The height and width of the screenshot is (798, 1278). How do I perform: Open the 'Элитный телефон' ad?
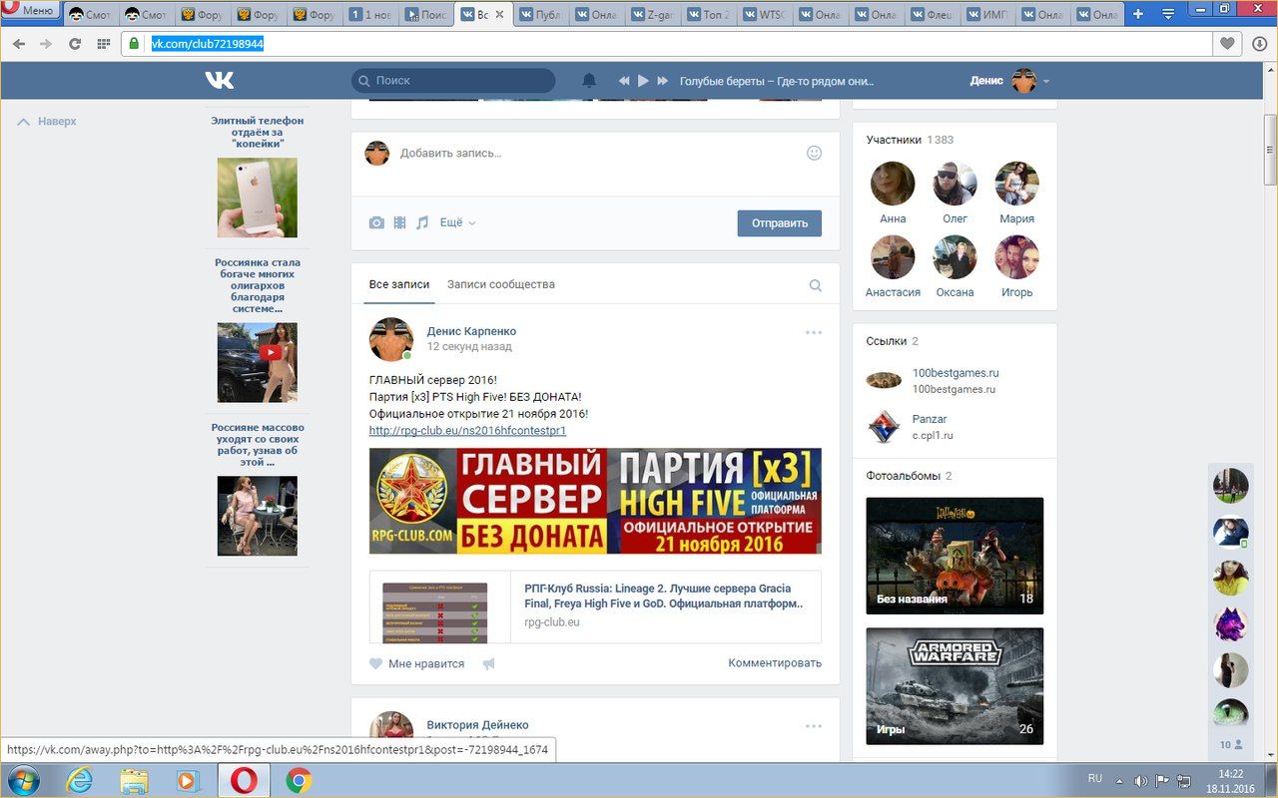[258, 198]
